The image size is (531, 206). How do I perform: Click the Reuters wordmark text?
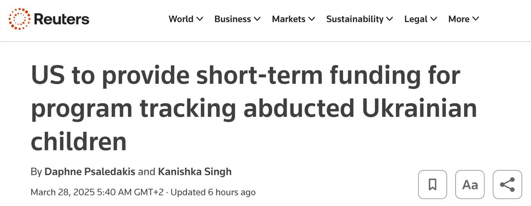pyautogui.click(x=61, y=19)
